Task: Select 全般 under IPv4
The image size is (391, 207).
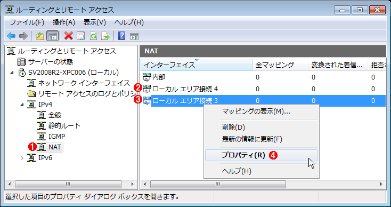Action: (x=55, y=115)
